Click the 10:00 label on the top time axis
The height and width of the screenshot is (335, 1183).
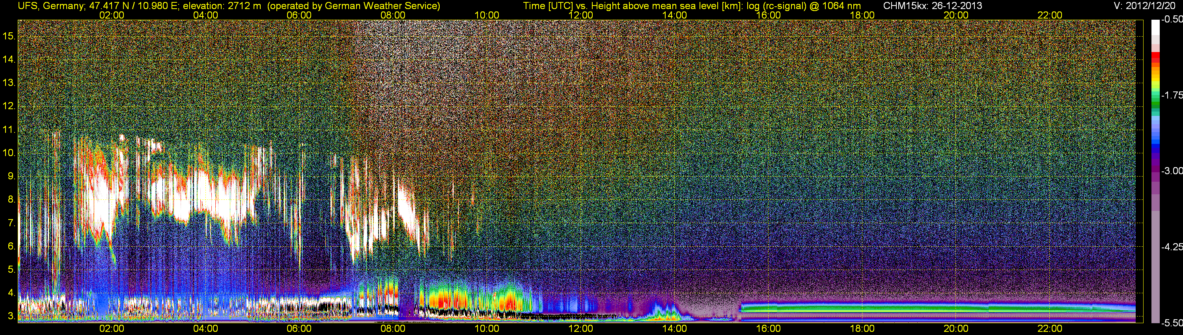click(x=487, y=15)
